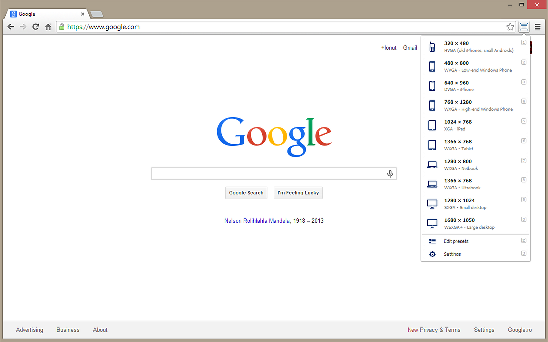The height and width of the screenshot is (342, 548).
Task: Select the old iPhone 320 × 480 preset icon
Action: (432, 46)
